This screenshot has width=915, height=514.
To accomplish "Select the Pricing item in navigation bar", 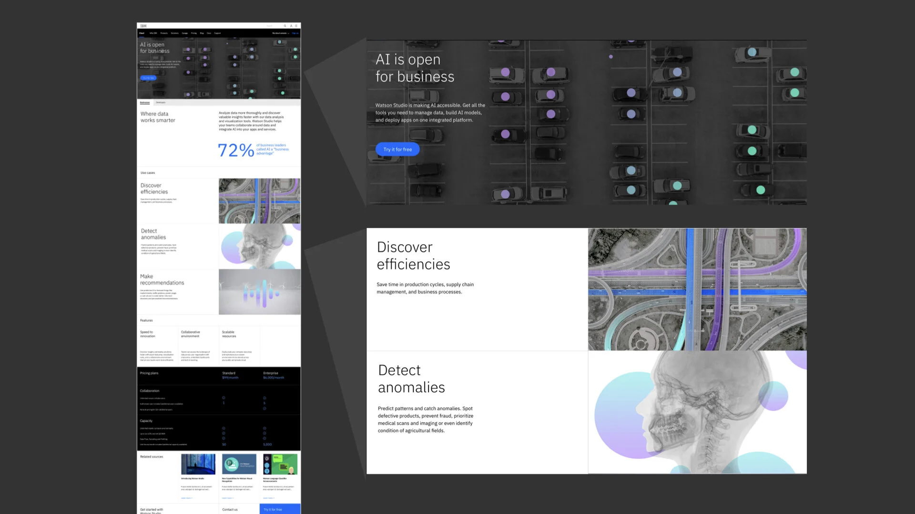I will pos(193,33).
